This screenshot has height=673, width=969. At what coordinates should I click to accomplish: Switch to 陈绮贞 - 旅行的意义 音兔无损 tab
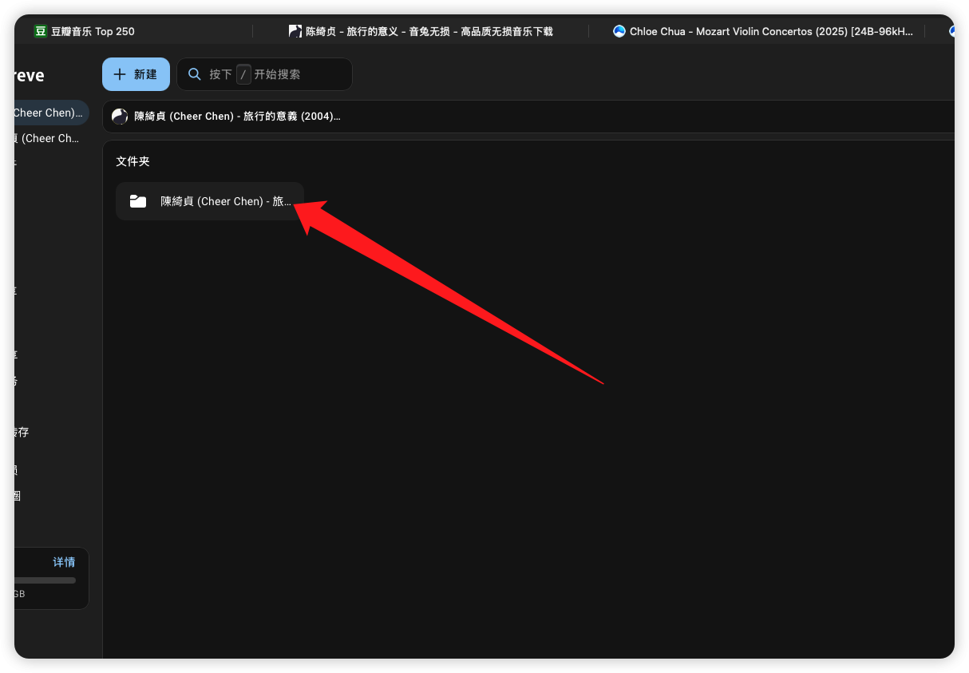(x=421, y=31)
